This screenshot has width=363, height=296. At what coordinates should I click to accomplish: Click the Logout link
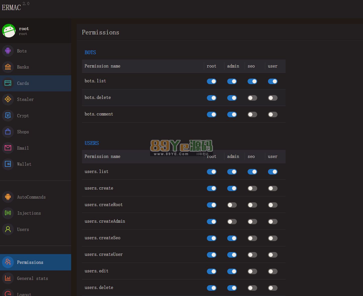(24, 294)
